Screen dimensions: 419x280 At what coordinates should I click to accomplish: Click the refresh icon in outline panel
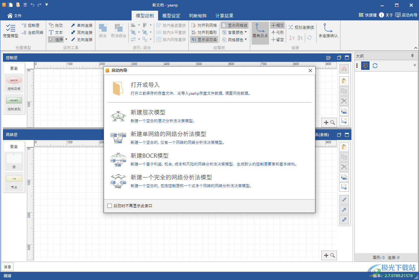tap(375, 66)
